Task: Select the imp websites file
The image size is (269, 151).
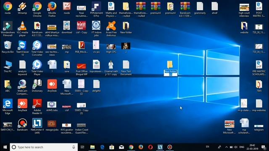Action: (x=259, y=105)
